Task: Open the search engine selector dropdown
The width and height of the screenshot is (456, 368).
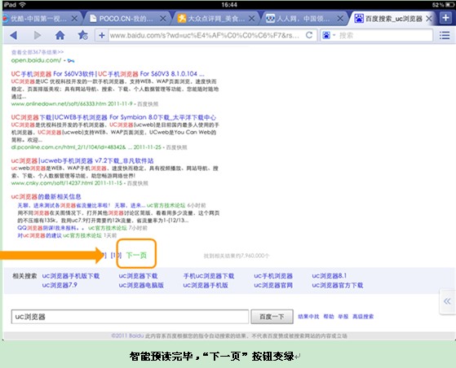Action: pos(329,35)
